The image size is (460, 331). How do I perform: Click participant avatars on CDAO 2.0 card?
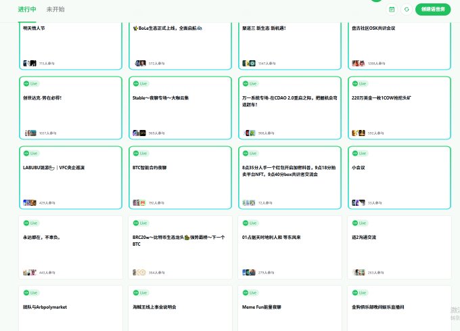click(249, 133)
